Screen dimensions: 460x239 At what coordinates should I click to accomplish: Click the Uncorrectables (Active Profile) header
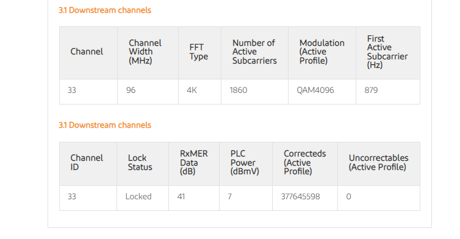pyautogui.click(x=378, y=163)
